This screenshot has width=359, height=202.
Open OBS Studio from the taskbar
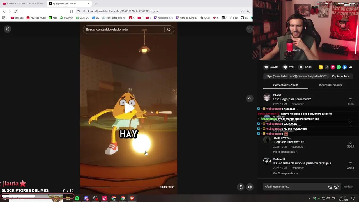coord(95,198)
